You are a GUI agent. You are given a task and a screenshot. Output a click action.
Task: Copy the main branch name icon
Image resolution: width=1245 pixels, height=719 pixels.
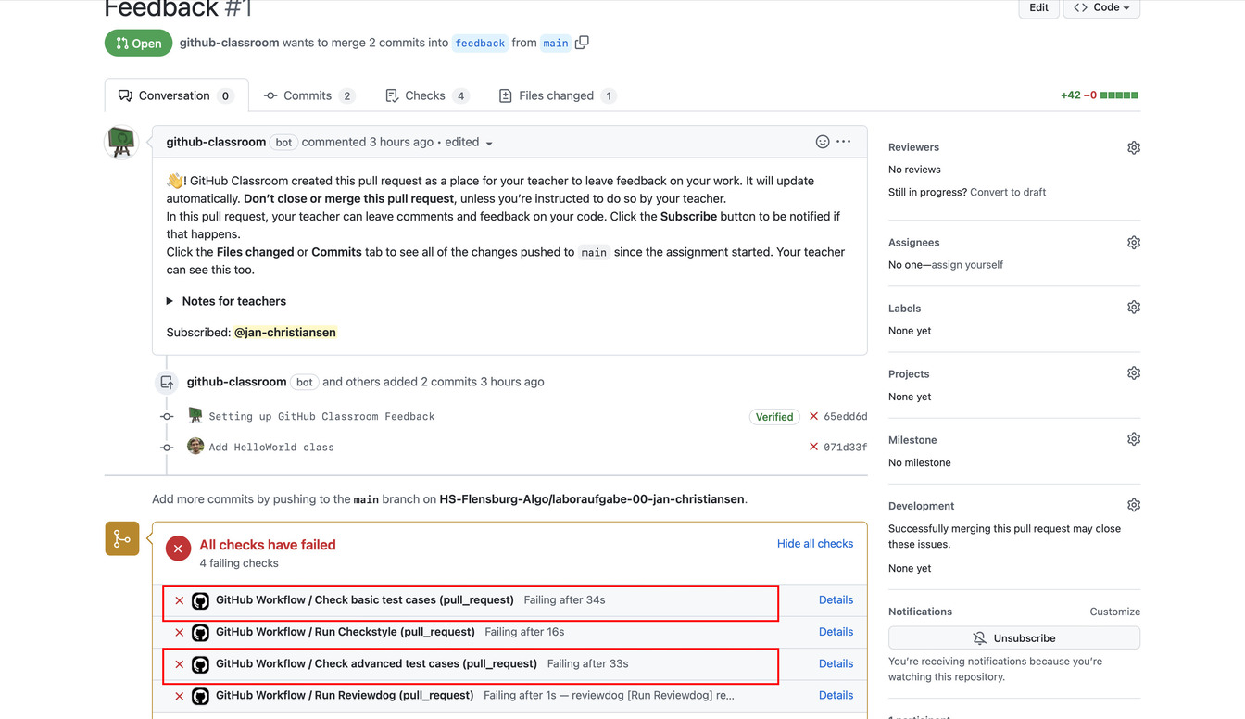(x=582, y=43)
